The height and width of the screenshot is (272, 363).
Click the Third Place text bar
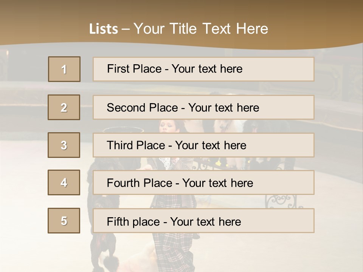[x=203, y=145]
